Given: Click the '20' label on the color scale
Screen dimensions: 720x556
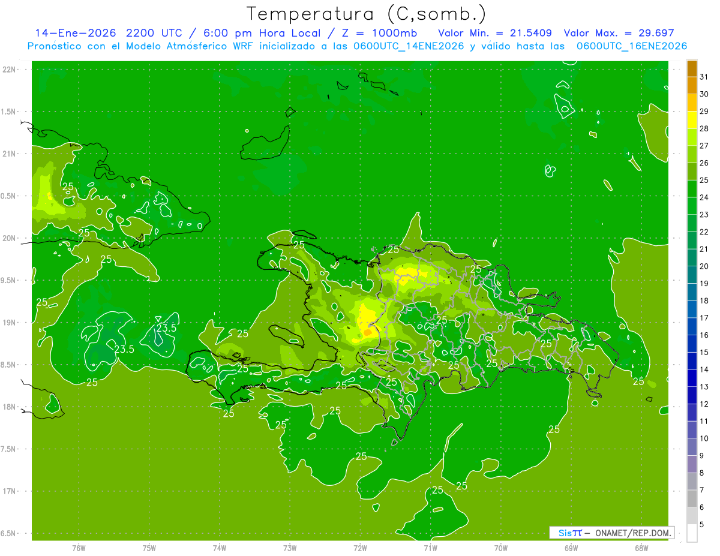Looking at the screenshot, I should [x=704, y=266].
